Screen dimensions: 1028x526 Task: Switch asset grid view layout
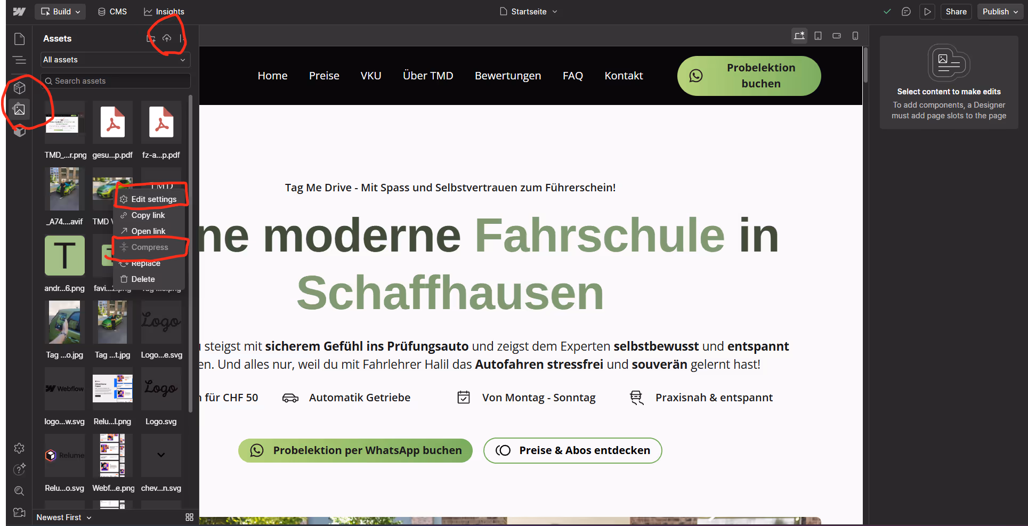(x=189, y=517)
